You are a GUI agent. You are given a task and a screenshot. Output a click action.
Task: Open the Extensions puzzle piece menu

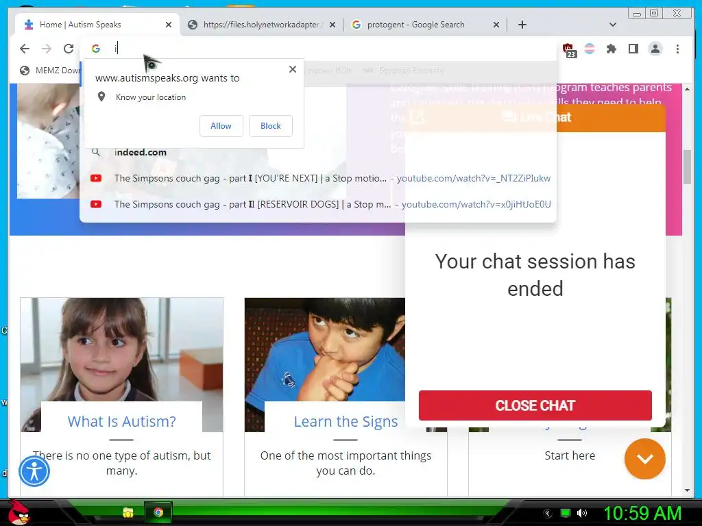611,49
